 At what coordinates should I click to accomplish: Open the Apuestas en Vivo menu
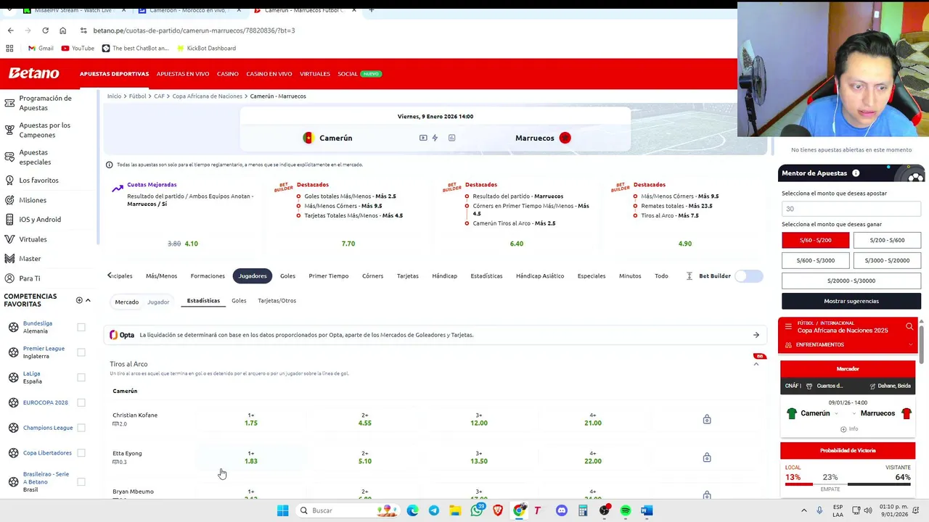tap(183, 74)
